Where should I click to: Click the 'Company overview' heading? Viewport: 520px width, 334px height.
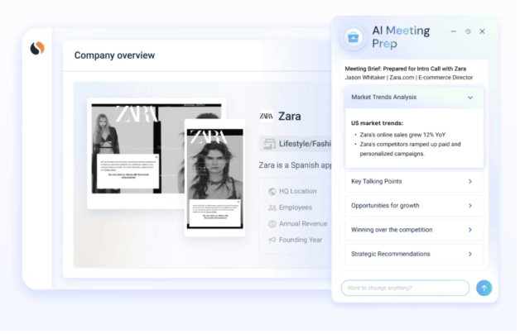tap(114, 55)
